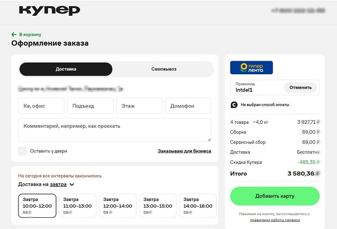Open 'Заказываю для бизнеса' link
Image resolution: width=337 pixels, height=229 pixels.
184,151
